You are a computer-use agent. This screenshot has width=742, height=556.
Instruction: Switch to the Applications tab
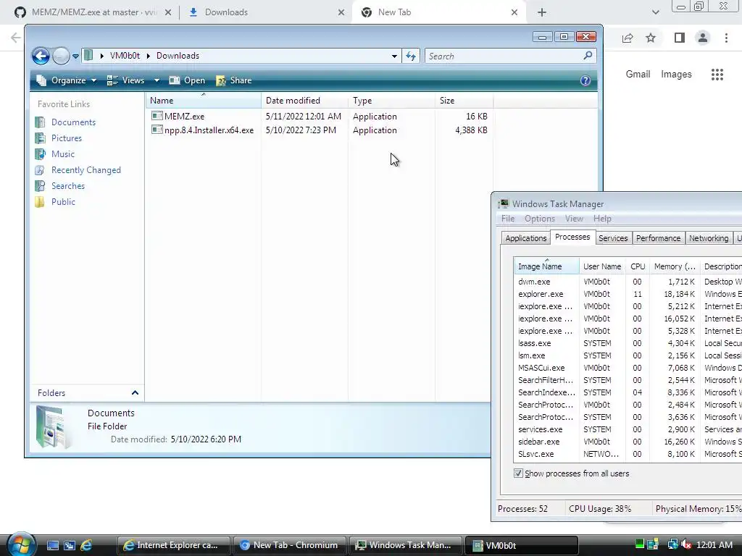point(526,238)
